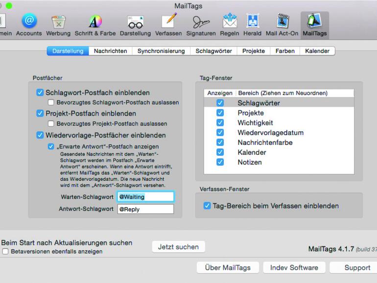
Task: Uncheck Projekt-Postfach einblenden
Action: tap(40, 113)
